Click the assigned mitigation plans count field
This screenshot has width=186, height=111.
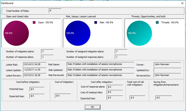(x=121, y=51)
